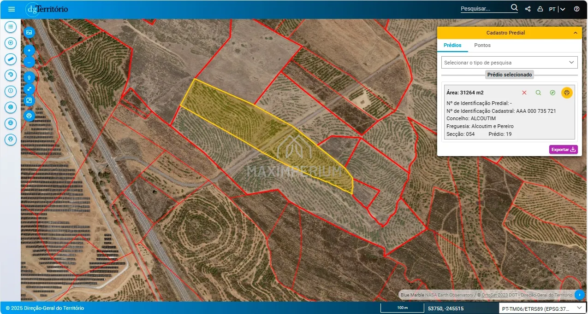Switch to the Pontos tab
Image resolution: width=588 pixels, height=314 pixels.
[x=482, y=45]
